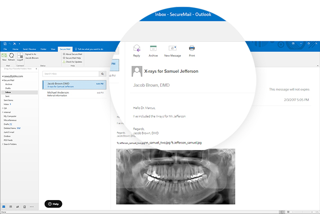Open the Archive folder under Secure Mail

[x=9, y=84]
